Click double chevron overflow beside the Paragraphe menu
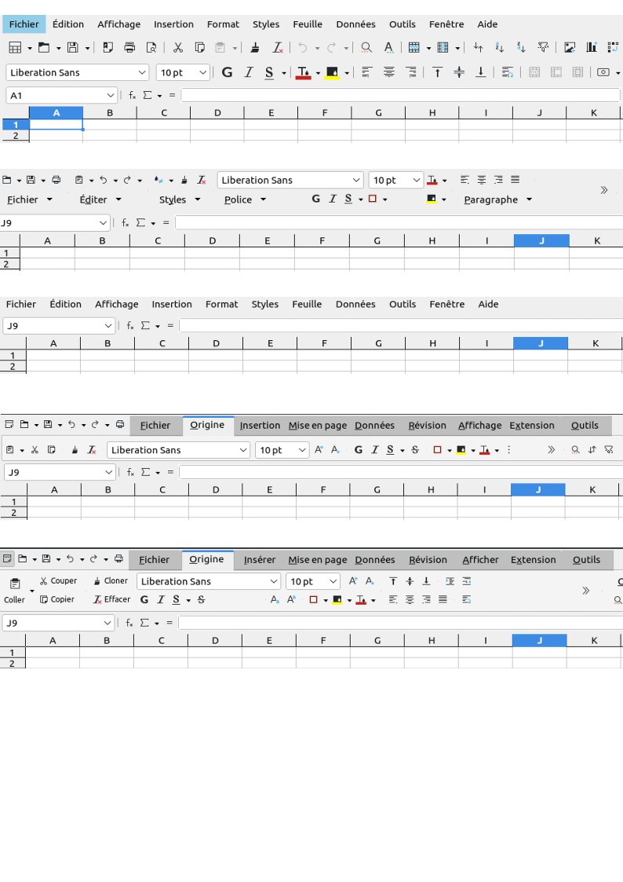 604,190
